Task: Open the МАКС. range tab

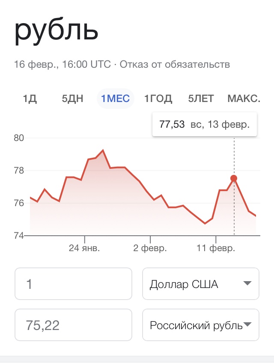Action: point(244,99)
